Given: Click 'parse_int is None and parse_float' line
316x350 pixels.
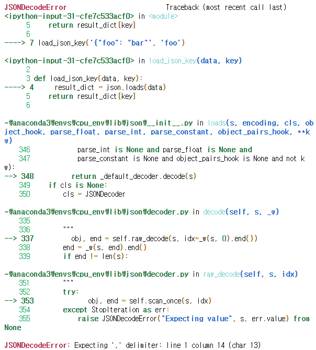Looking at the screenshot, I should coord(164,150).
